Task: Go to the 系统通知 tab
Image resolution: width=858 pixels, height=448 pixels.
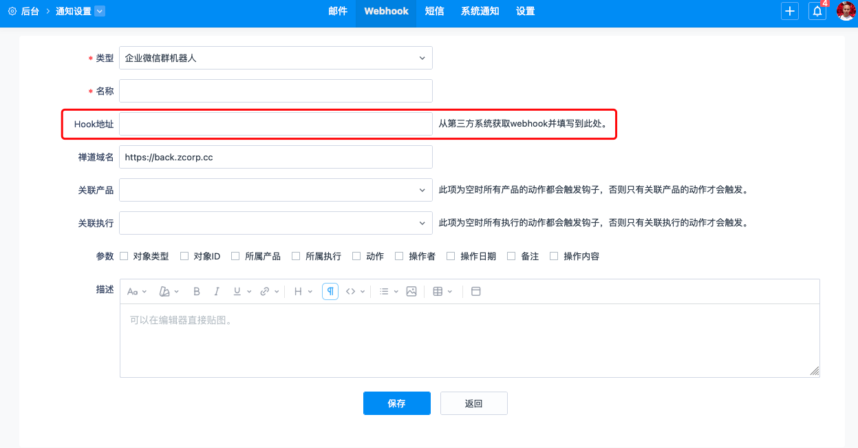Action: click(x=480, y=12)
